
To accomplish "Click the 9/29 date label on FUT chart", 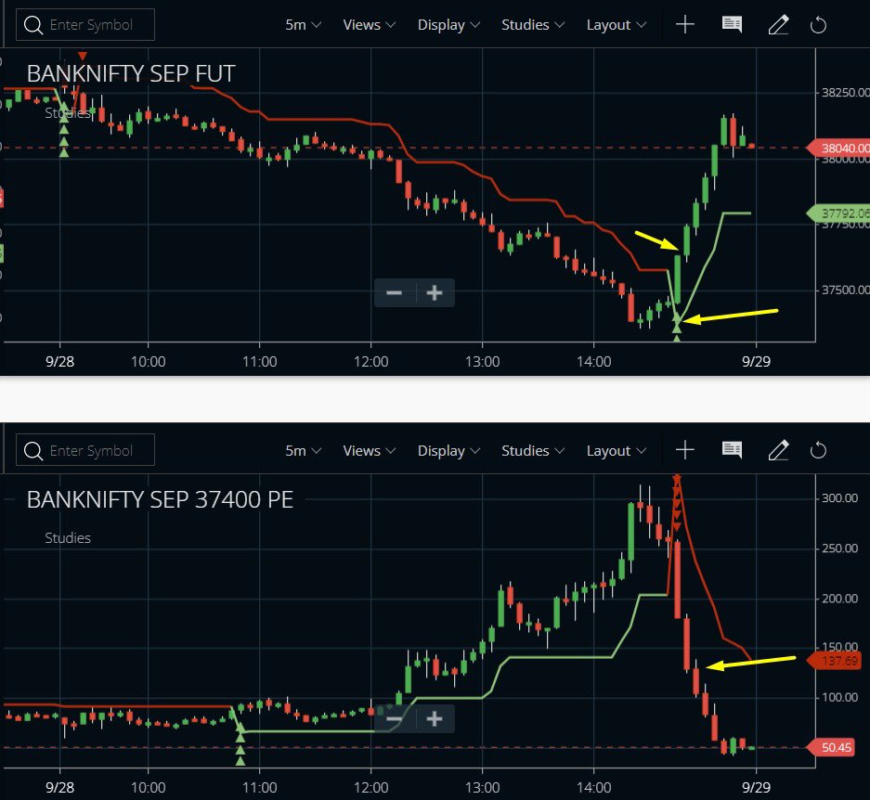I will point(756,362).
